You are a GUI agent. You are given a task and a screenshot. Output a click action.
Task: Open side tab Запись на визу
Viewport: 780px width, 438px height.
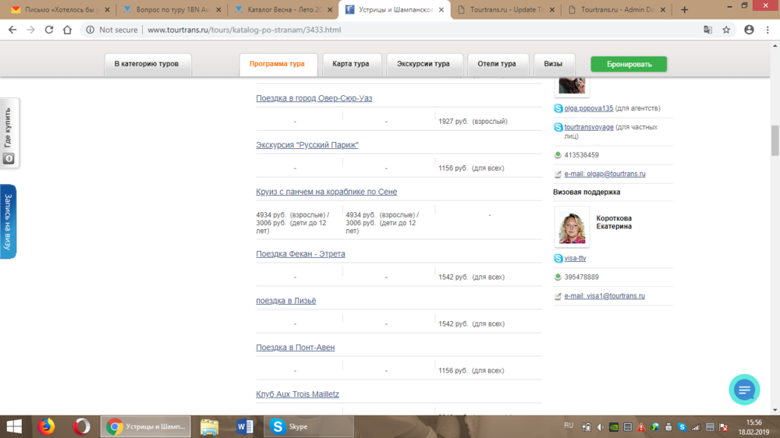coord(8,221)
